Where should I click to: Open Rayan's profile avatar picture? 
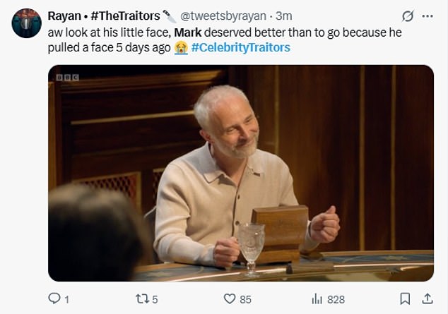[x=27, y=23]
